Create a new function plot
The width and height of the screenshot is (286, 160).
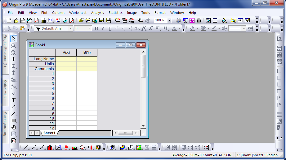tap(50, 20)
